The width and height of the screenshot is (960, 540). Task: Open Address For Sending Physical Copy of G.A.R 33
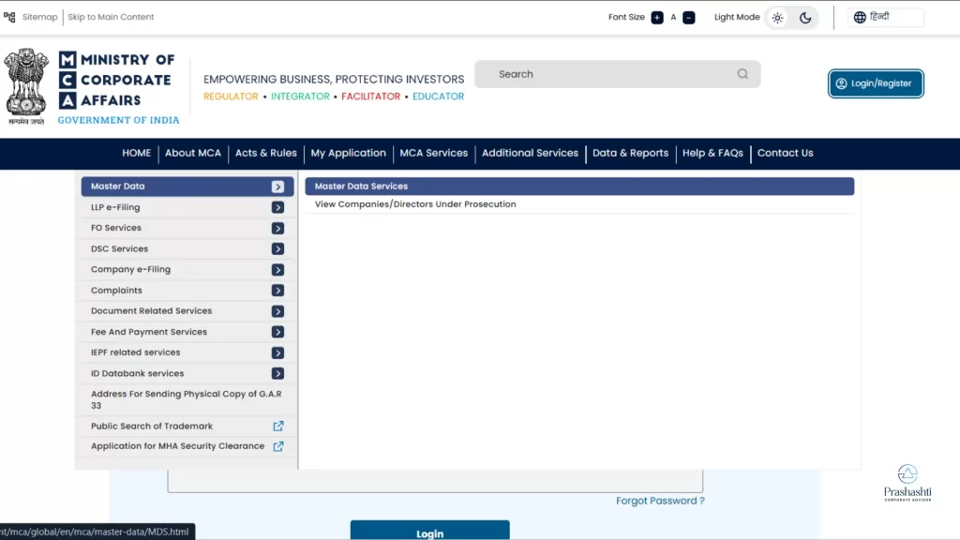187,399
